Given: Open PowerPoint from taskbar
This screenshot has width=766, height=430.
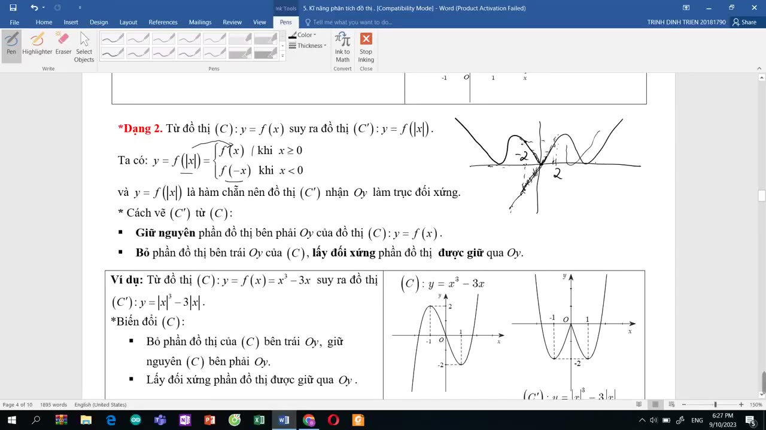Looking at the screenshot, I should pyautogui.click(x=209, y=420).
